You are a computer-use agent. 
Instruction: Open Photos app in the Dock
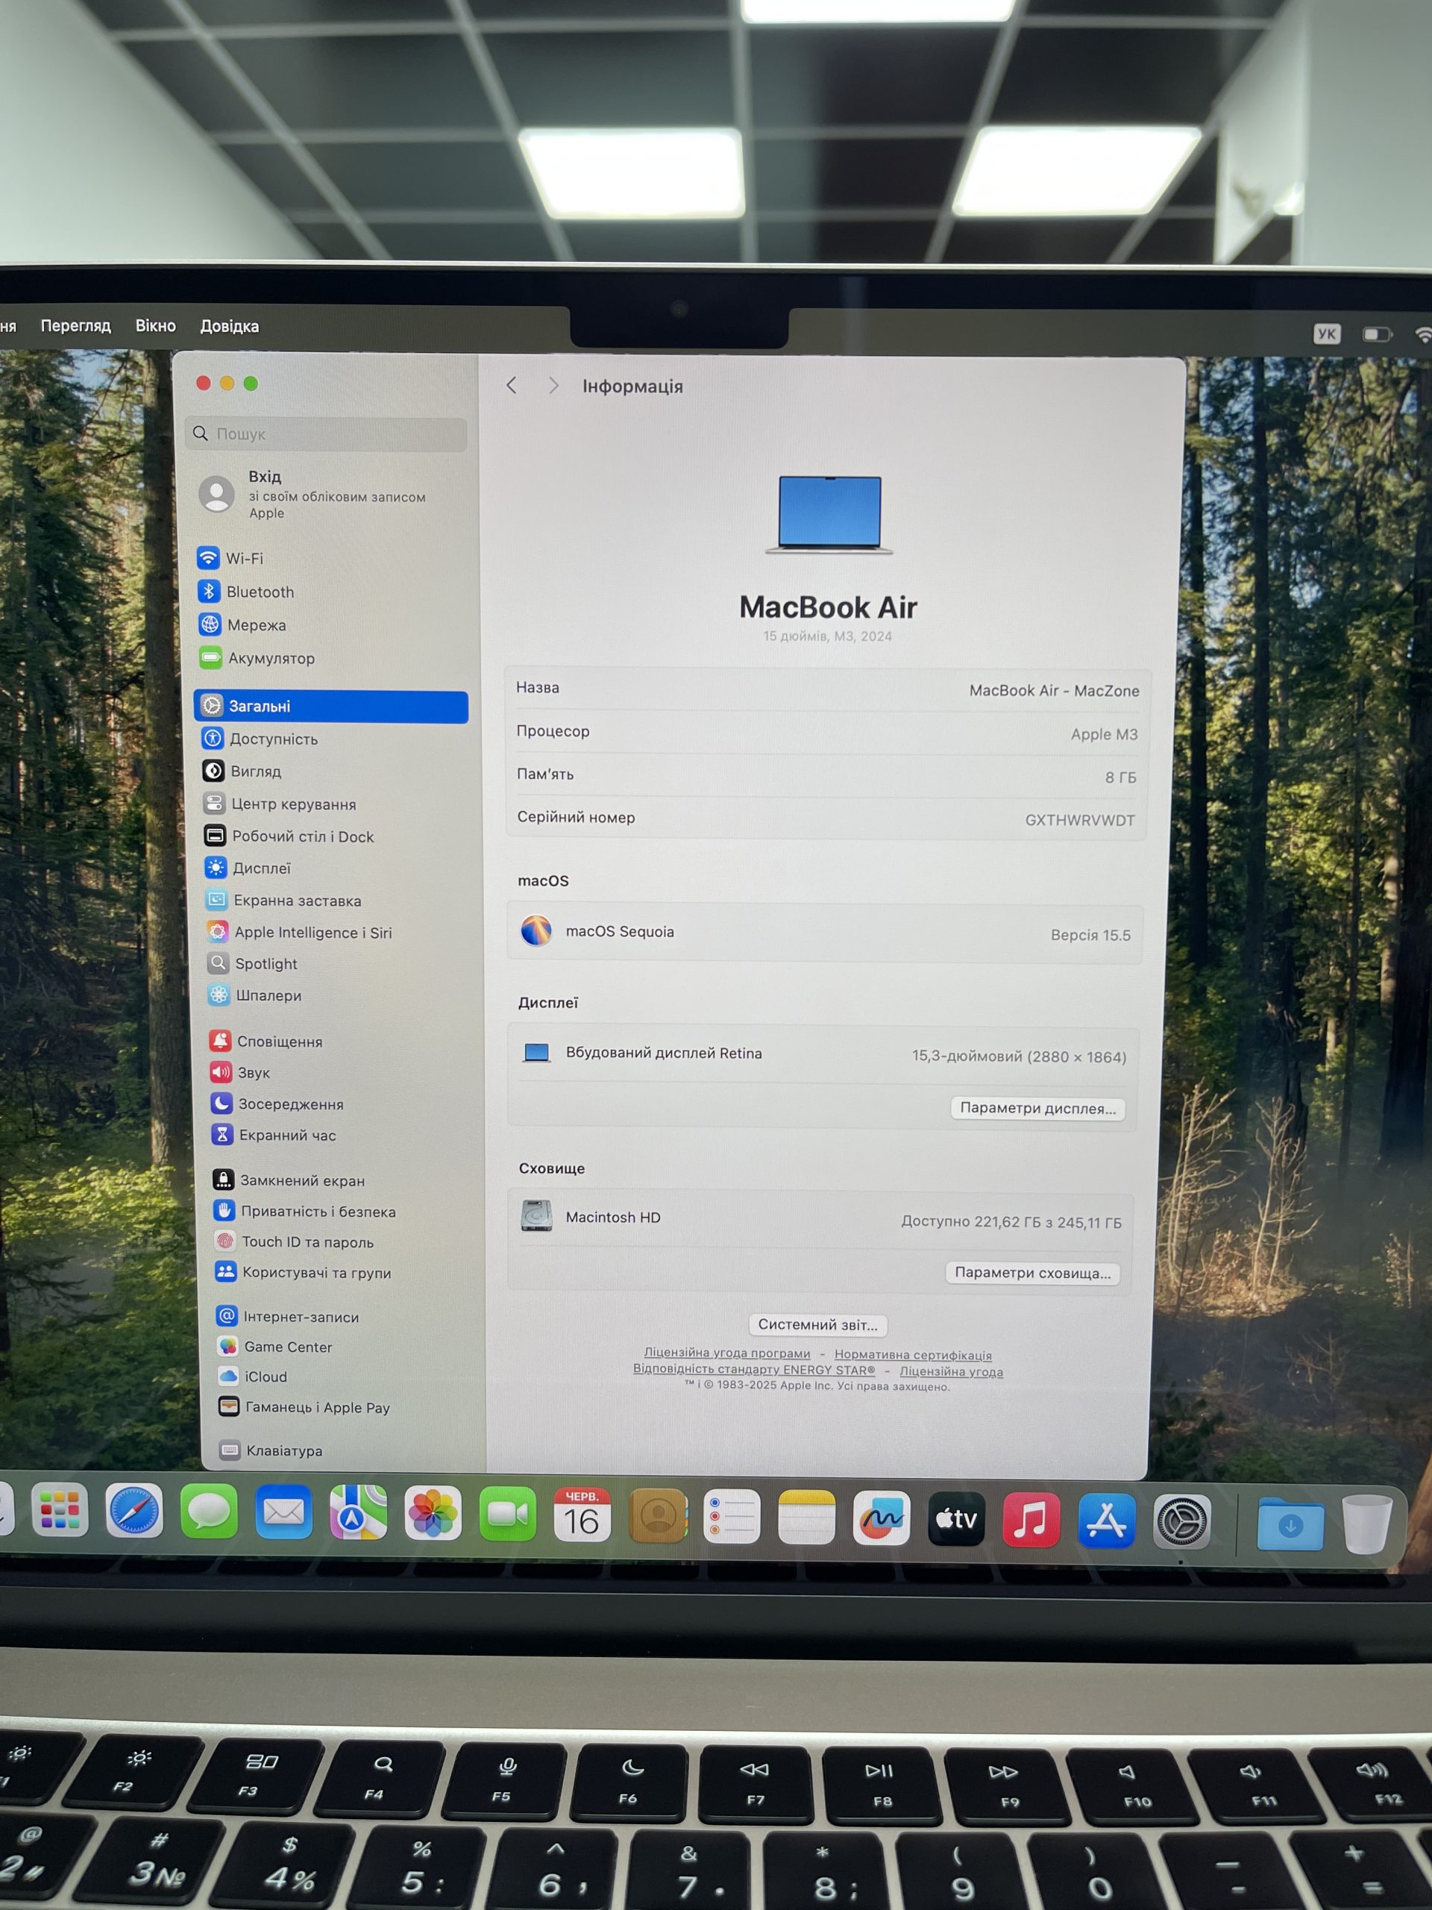(x=433, y=1514)
